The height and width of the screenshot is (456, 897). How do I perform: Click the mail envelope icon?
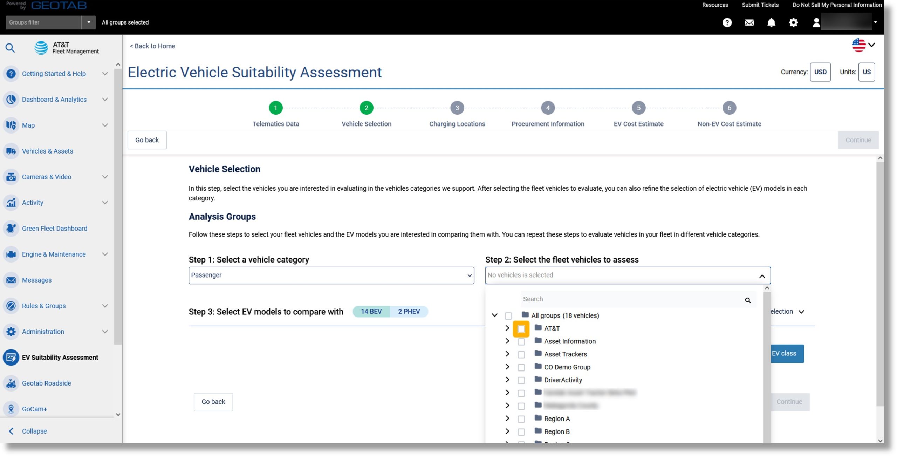749,23
